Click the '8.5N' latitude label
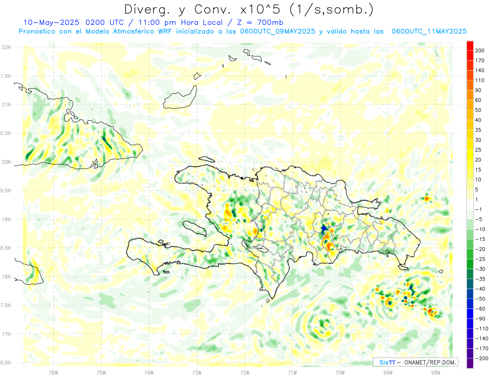 click(x=5, y=248)
